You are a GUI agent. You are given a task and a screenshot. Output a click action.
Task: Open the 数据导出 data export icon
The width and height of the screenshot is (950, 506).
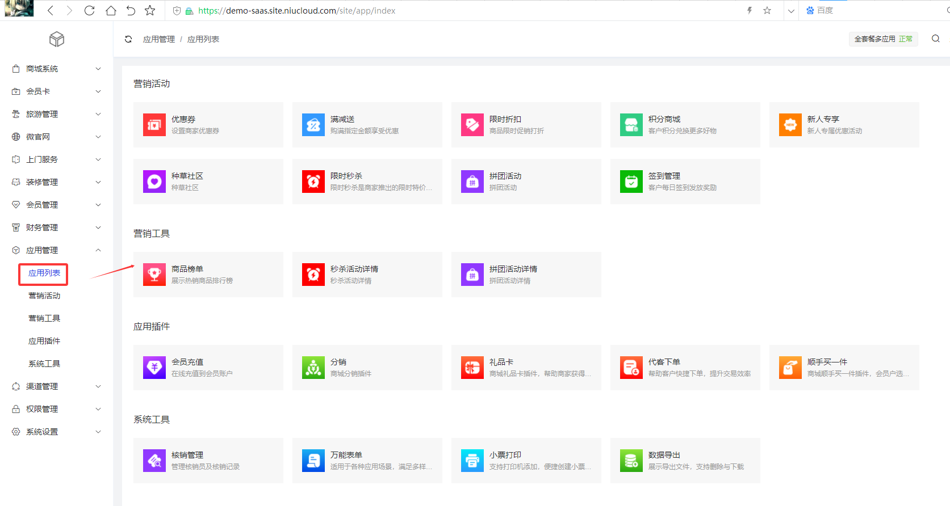pos(631,461)
